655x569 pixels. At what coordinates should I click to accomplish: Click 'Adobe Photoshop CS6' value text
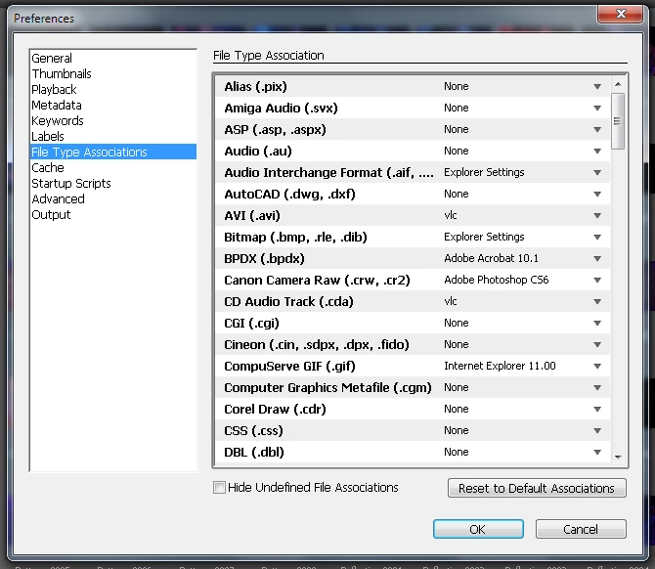497,280
